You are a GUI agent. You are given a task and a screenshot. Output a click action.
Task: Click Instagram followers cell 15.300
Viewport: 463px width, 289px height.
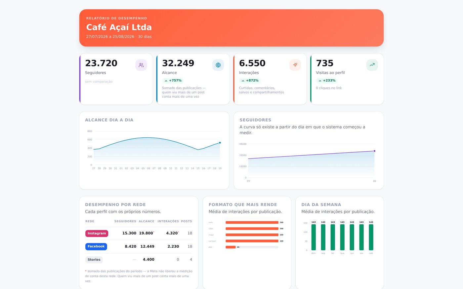[x=129, y=233]
